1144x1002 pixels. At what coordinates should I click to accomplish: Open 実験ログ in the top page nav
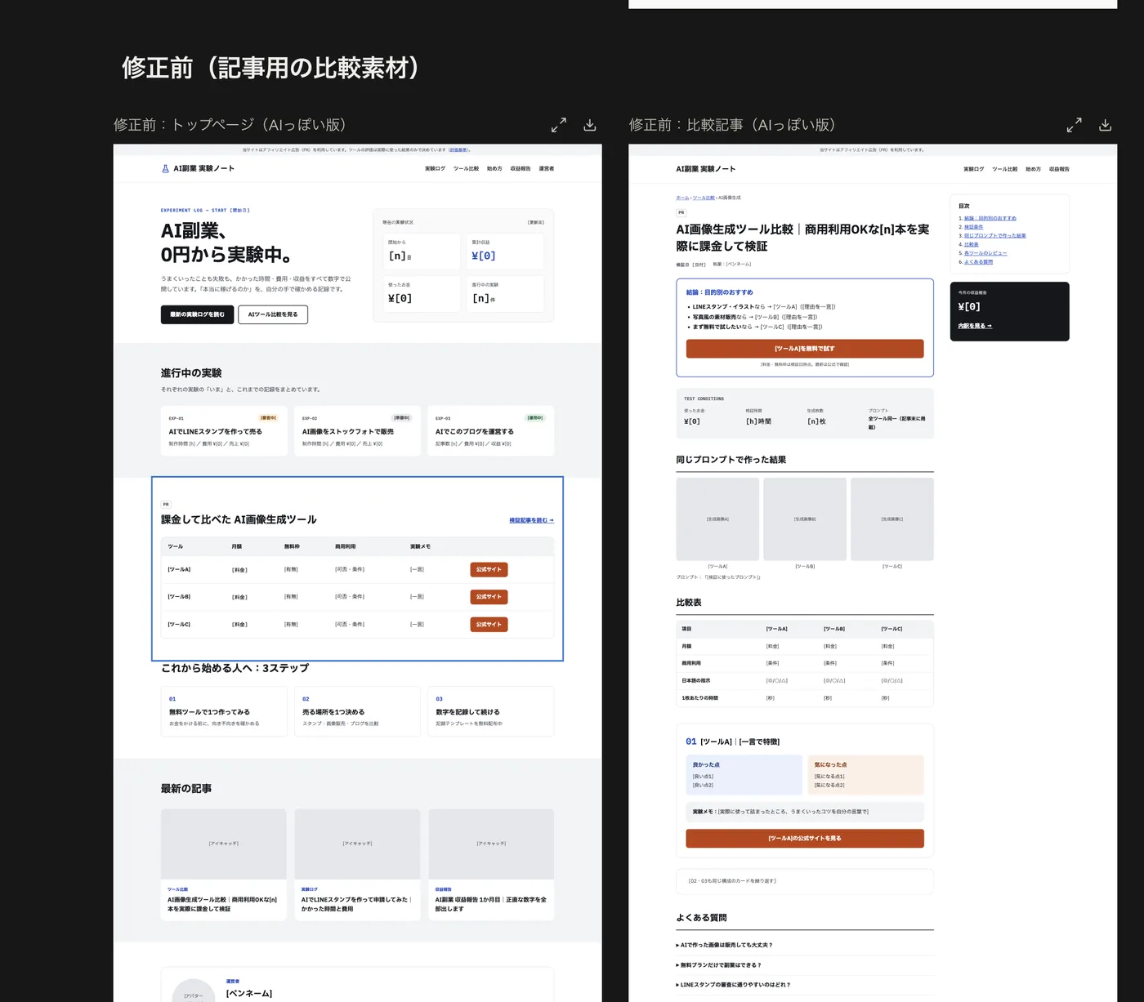tap(435, 169)
